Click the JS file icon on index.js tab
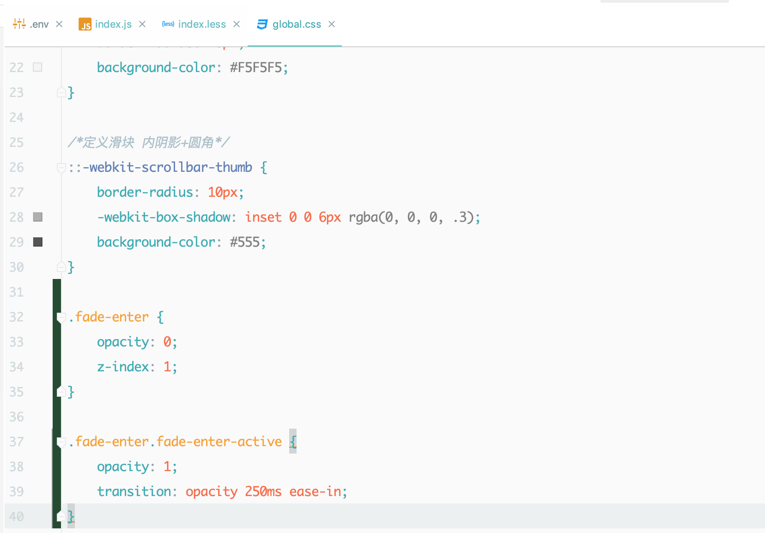The height and width of the screenshot is (533, 765). [x=85, y=24]
